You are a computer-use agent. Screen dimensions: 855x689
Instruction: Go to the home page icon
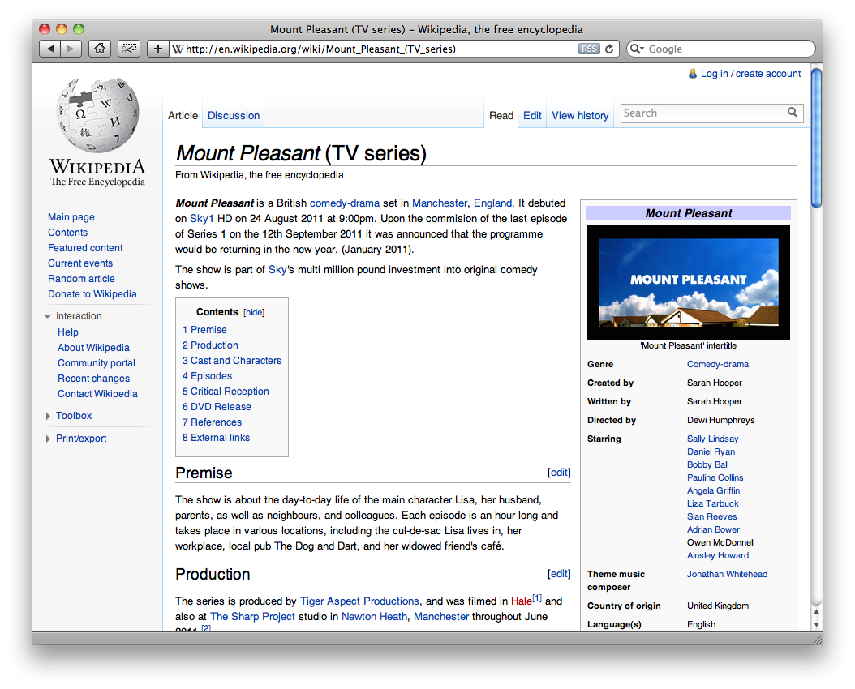point(99,49)
